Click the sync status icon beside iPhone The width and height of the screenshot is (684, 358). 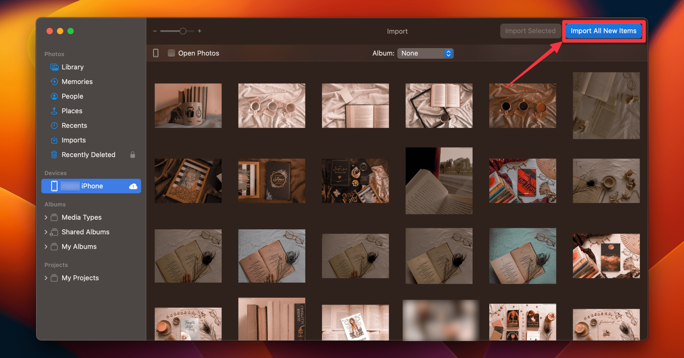pyautogui.click(x=133, y=186)
